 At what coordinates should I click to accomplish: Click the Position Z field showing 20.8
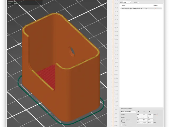tap(150, 115)
